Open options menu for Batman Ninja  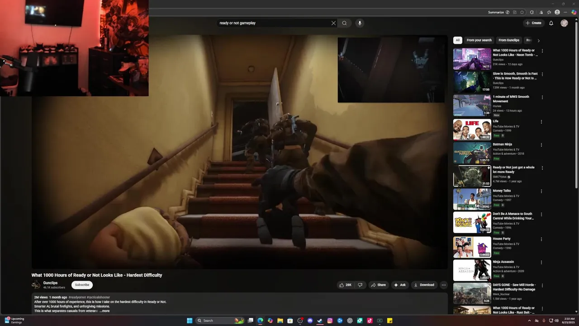542,145
